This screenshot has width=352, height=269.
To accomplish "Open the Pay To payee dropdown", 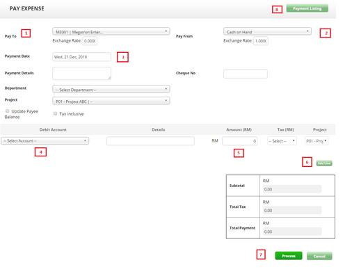I will (111, 31).
